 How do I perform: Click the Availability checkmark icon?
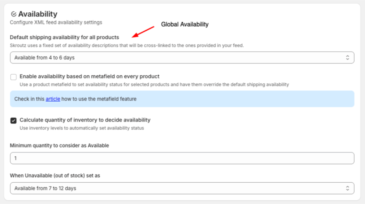14,14
